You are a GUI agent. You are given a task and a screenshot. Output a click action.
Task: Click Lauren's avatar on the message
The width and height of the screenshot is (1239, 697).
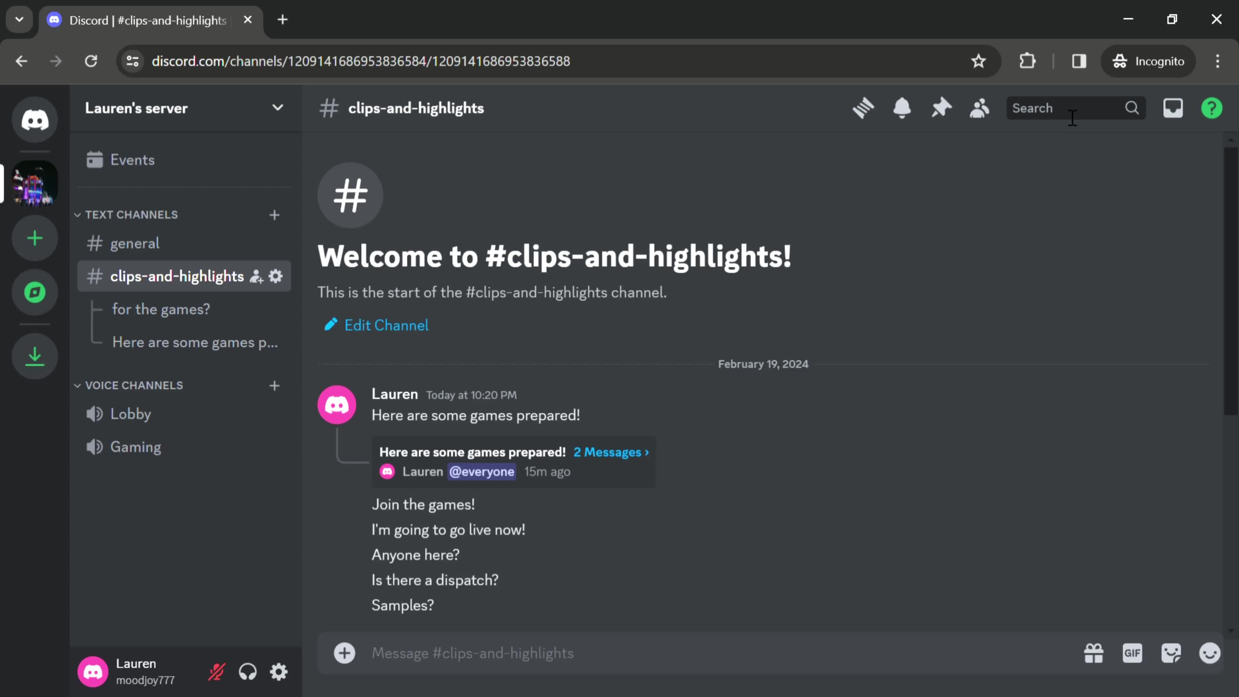(x=337, y=405)
